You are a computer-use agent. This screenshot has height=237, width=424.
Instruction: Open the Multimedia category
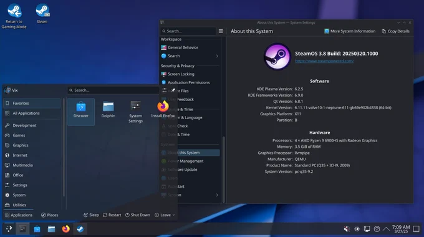coord(32,165)
